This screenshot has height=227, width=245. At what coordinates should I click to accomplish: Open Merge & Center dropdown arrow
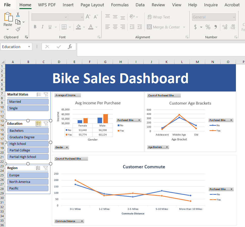tap(184, 27)
